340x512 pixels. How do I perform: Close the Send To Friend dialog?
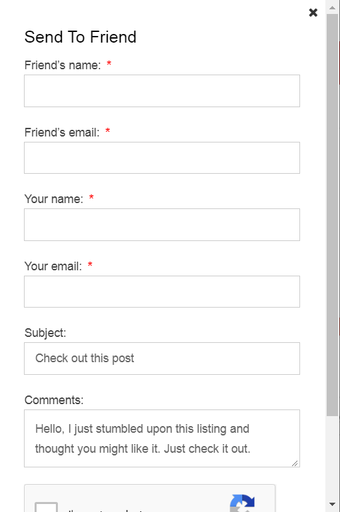(313, 13)
